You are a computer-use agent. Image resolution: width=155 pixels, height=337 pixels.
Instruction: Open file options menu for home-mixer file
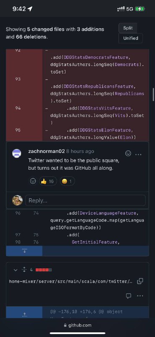(x=140, y=296)
